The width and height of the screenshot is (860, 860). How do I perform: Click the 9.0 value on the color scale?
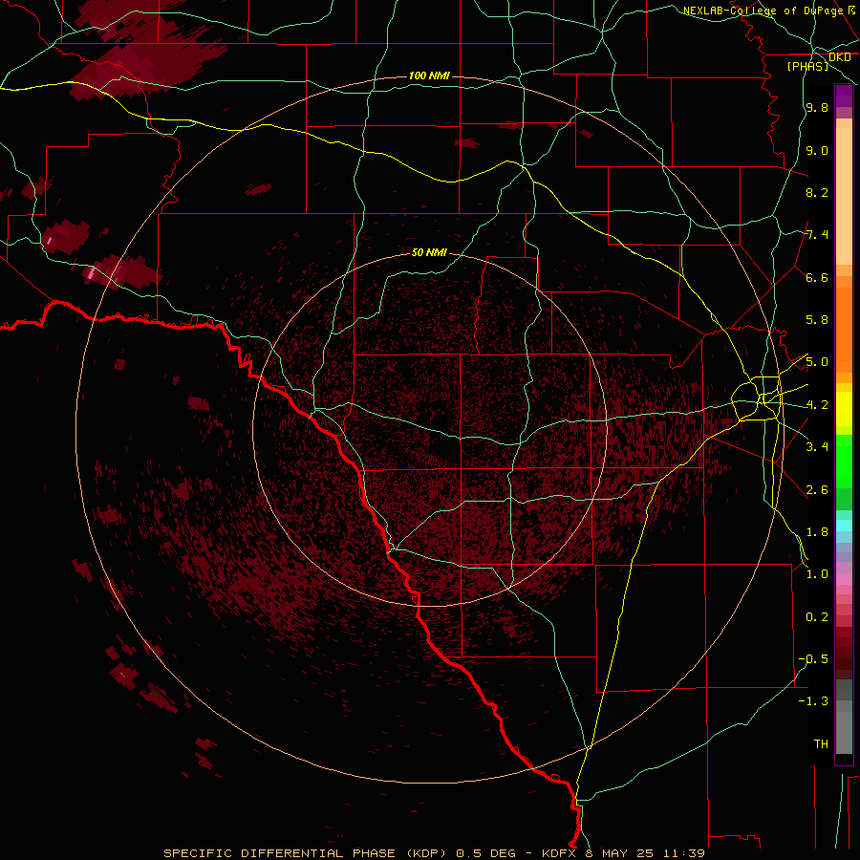tap(817, 150)
